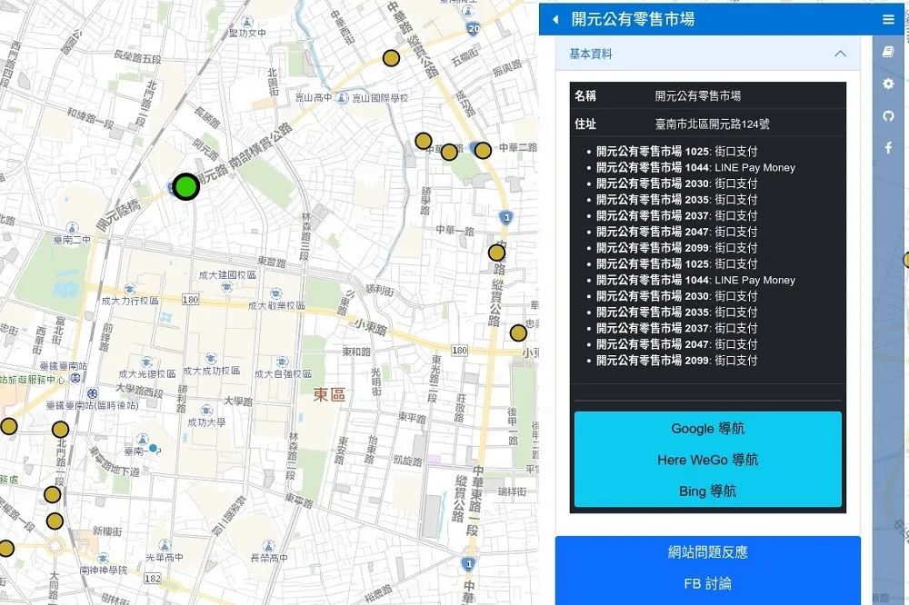Click the 基本資料 section header label

591,54
